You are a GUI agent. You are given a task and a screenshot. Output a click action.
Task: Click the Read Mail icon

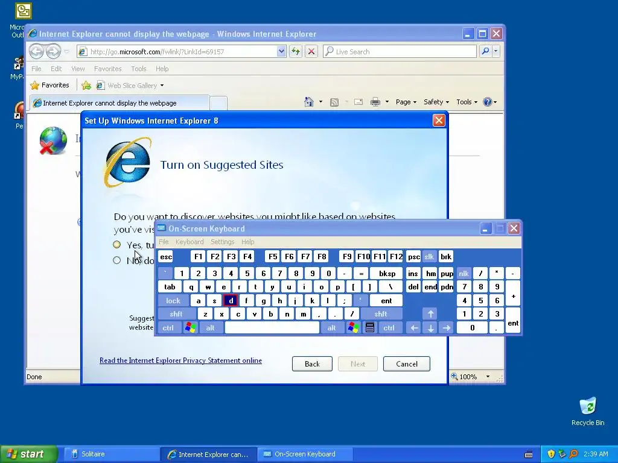(x=358, y=102)
